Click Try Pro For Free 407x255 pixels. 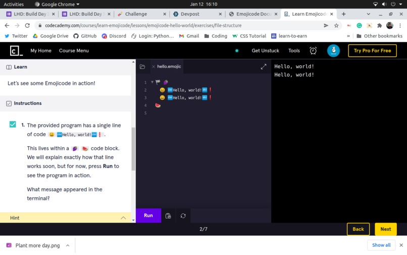[372, 51]
